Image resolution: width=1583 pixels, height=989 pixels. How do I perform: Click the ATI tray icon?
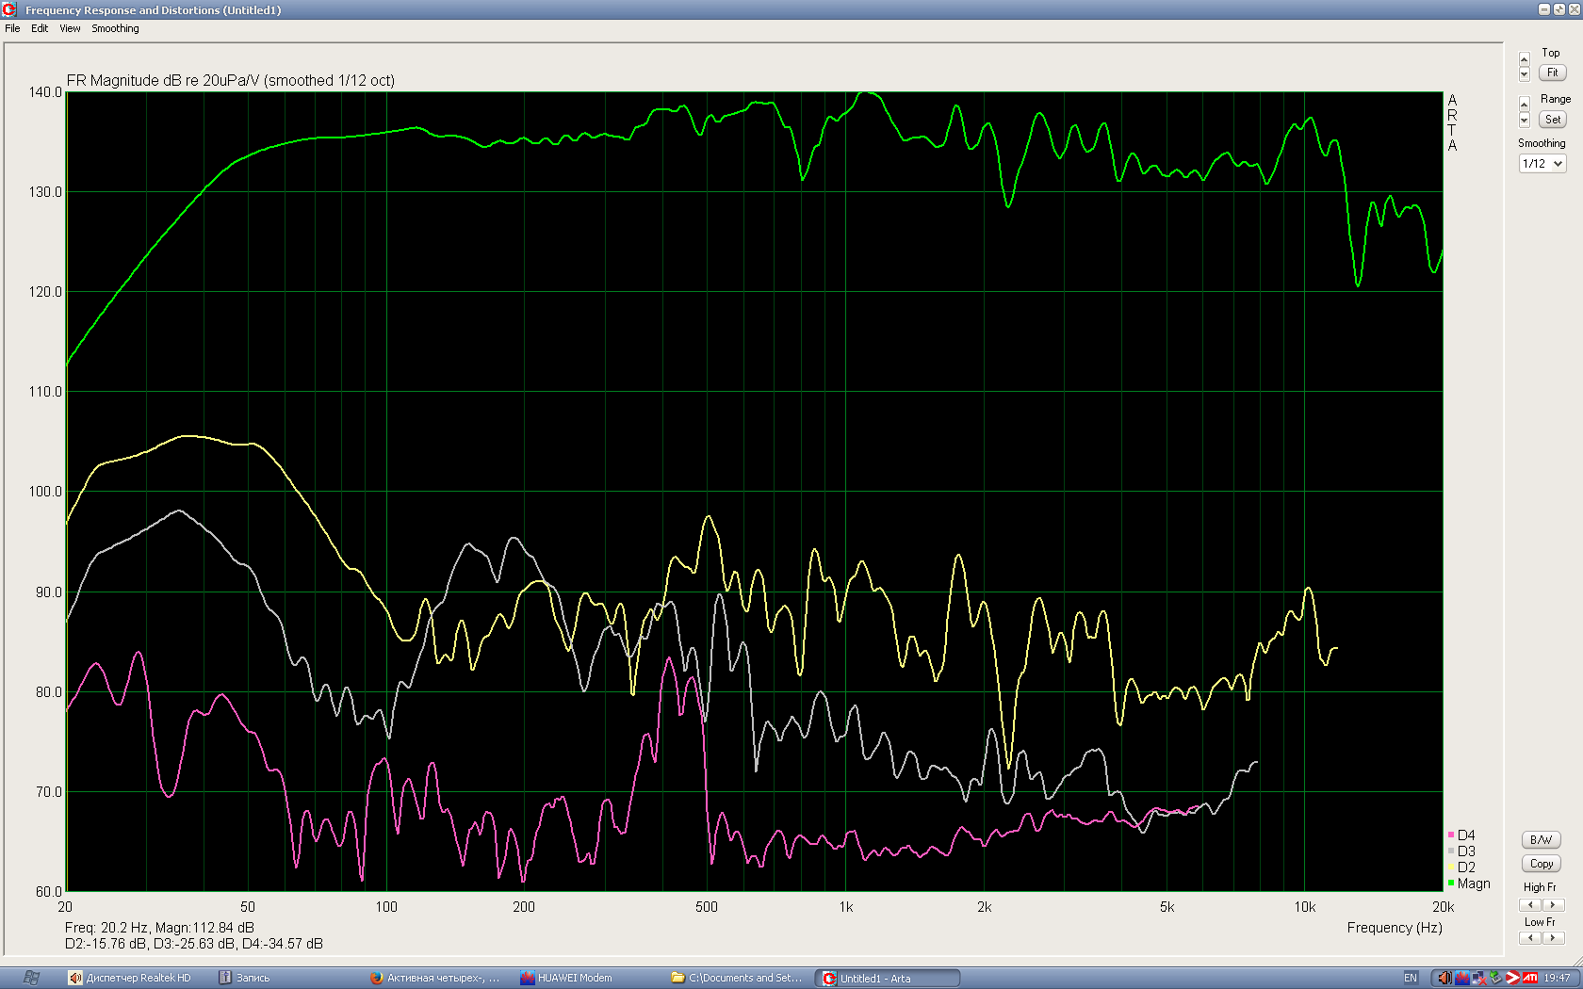click(x=1530, y=978)
